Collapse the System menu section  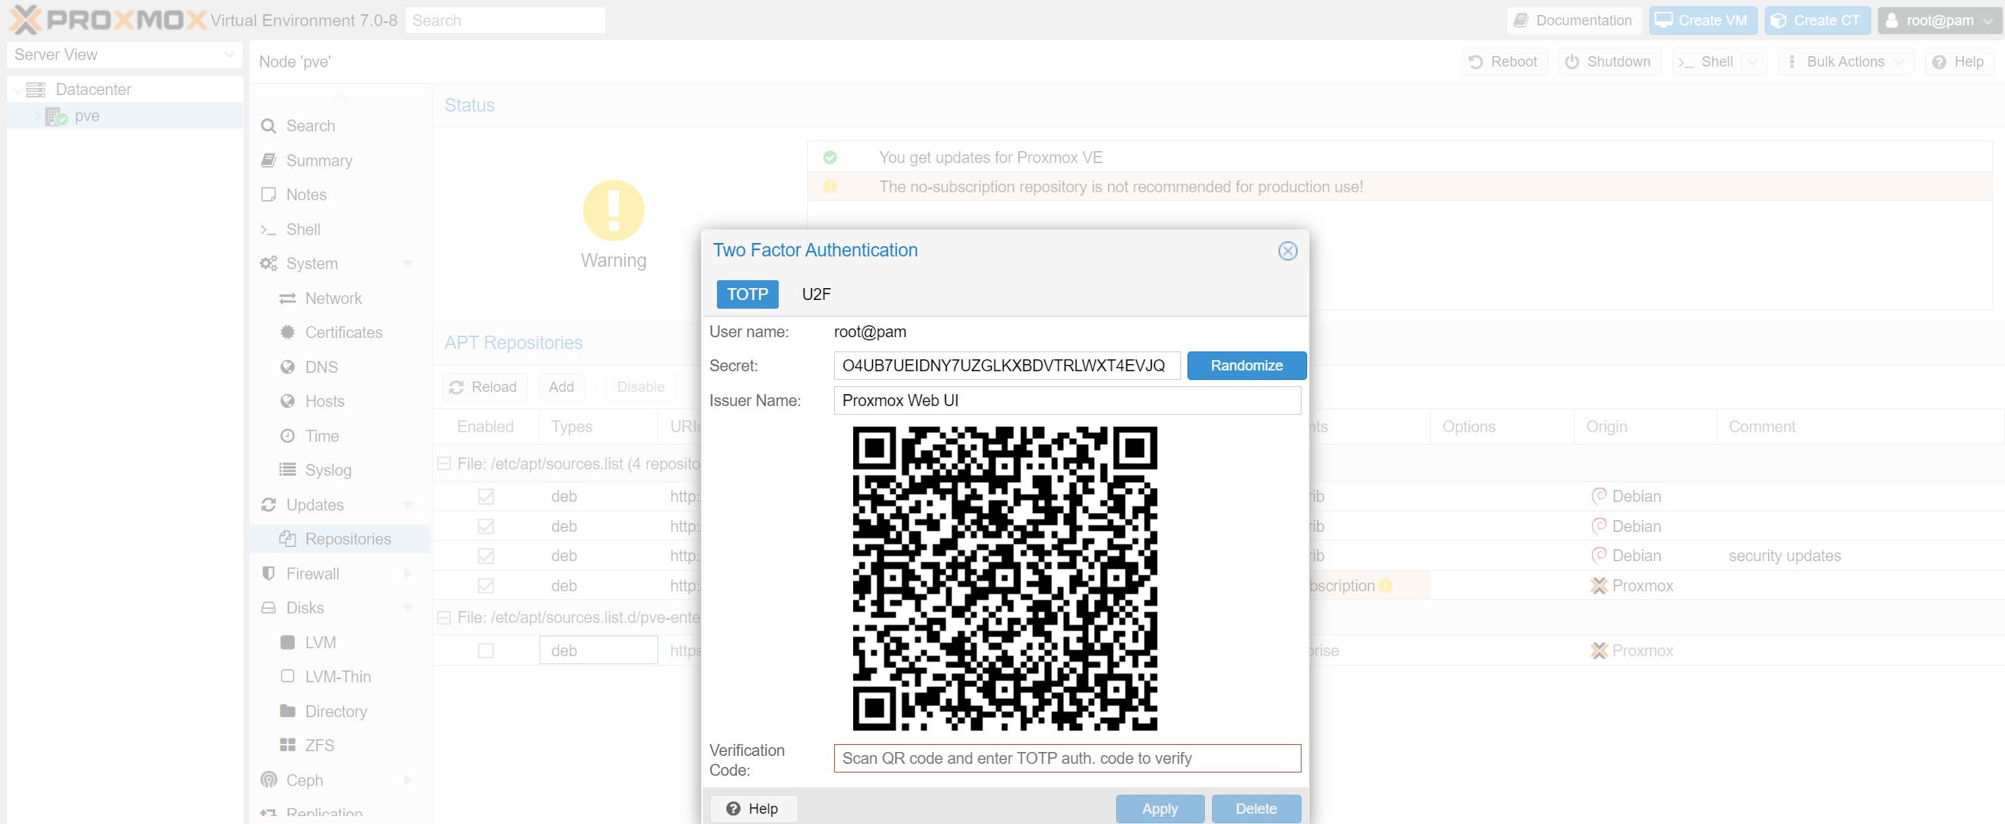(408, 264)
